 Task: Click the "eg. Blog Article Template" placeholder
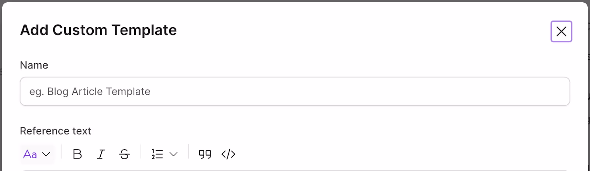click(90, 92)
